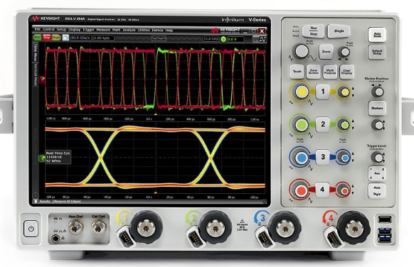Open the Demos menu

[158, 31]
